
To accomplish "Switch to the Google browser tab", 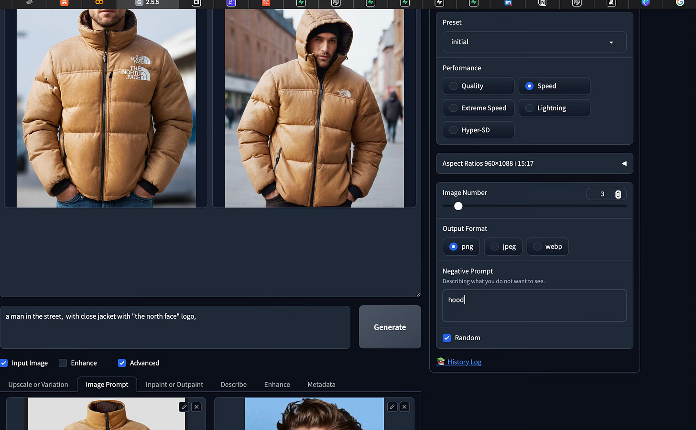I will point(680,3).
